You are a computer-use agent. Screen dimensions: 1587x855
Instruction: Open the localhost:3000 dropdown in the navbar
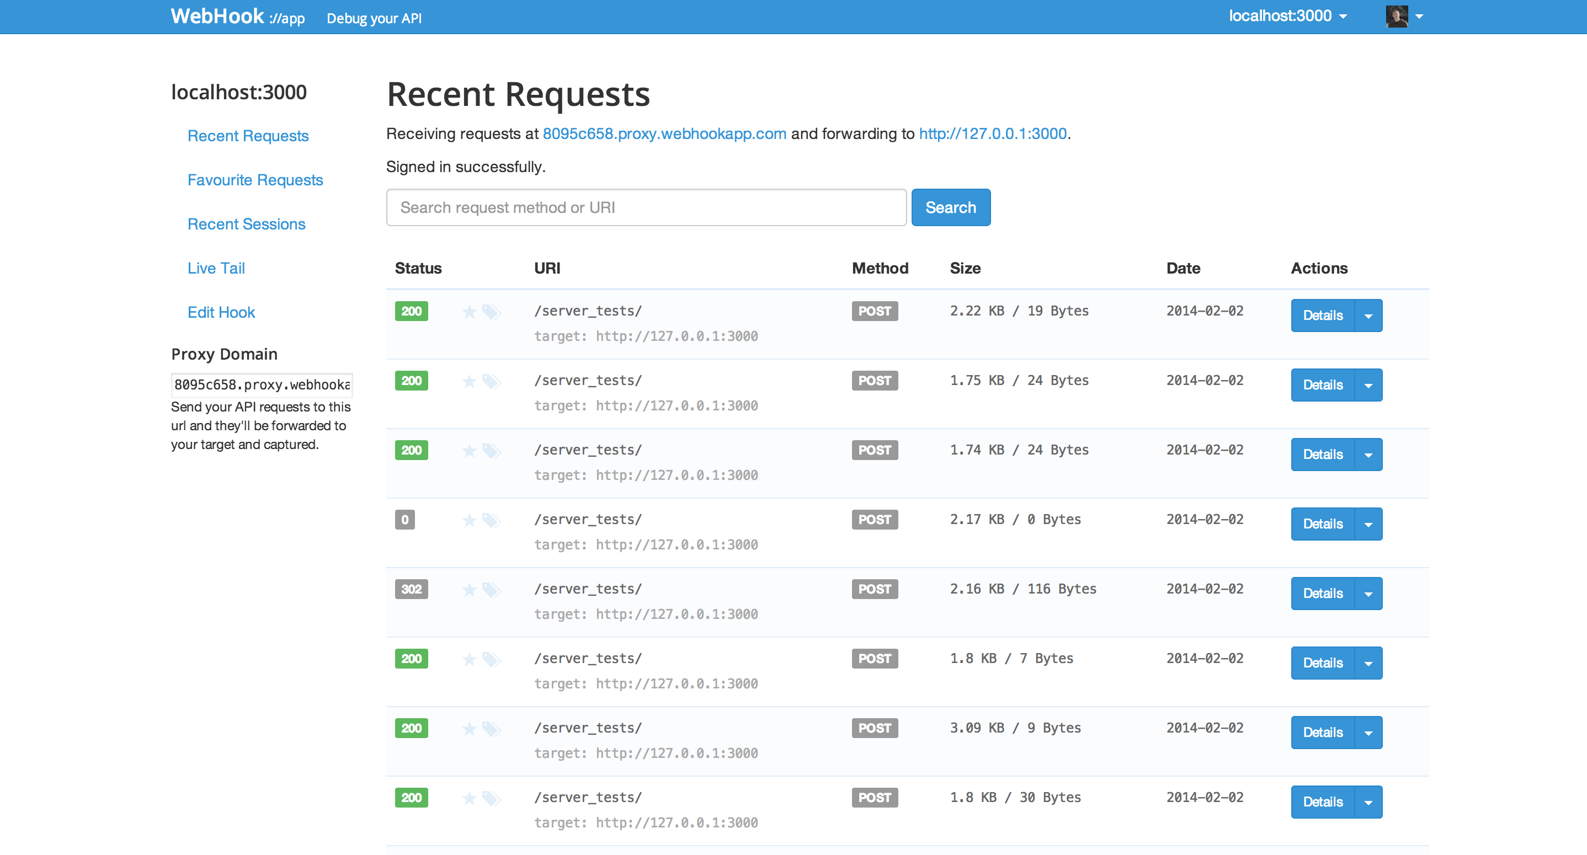1287,15
